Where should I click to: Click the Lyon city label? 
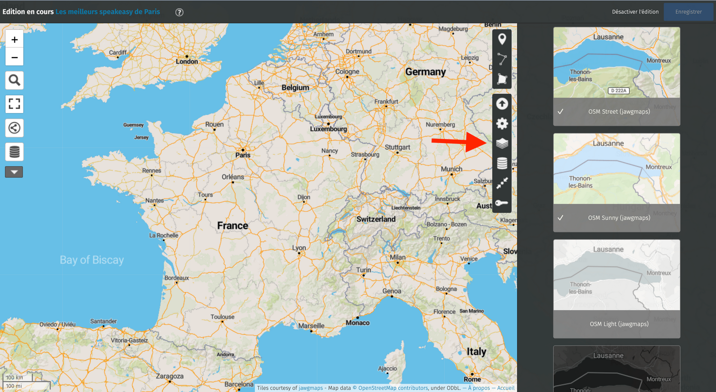(299, 248)
